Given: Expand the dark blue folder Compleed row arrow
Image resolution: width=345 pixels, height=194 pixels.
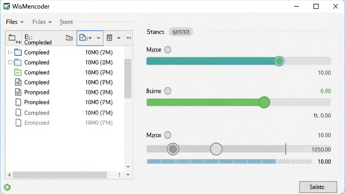Looking at the screenshot, I should pos(10,52).
